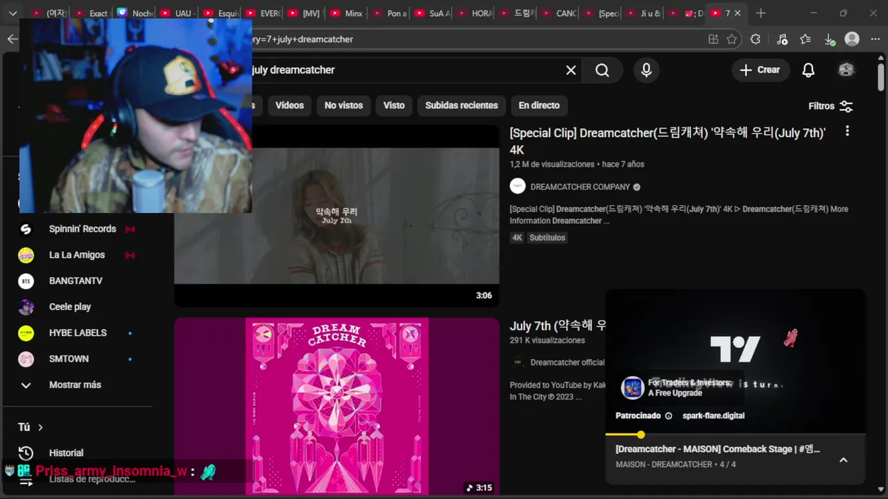Click the Dreamcatcher official channel avatar

point(518,362)
